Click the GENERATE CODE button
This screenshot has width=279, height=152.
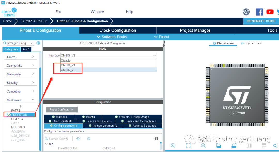coord(261,21)
